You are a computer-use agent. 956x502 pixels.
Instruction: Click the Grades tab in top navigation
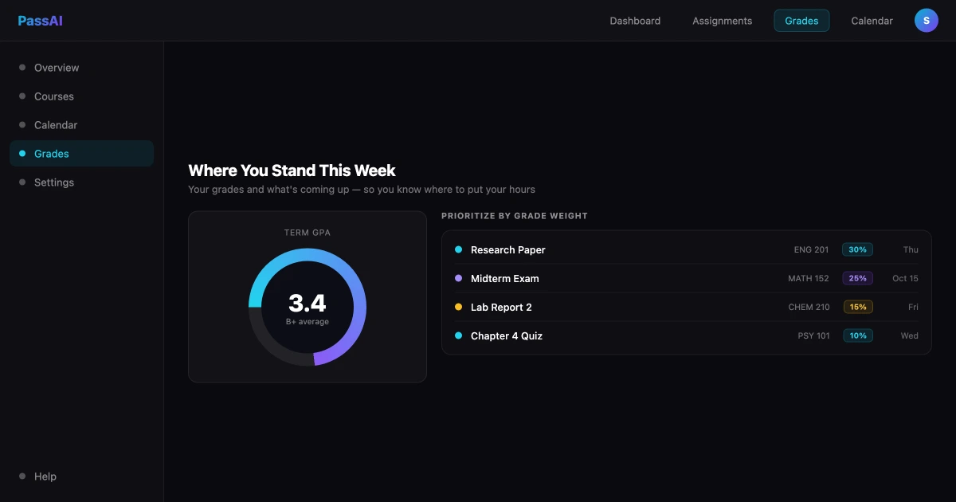(801, 21)
